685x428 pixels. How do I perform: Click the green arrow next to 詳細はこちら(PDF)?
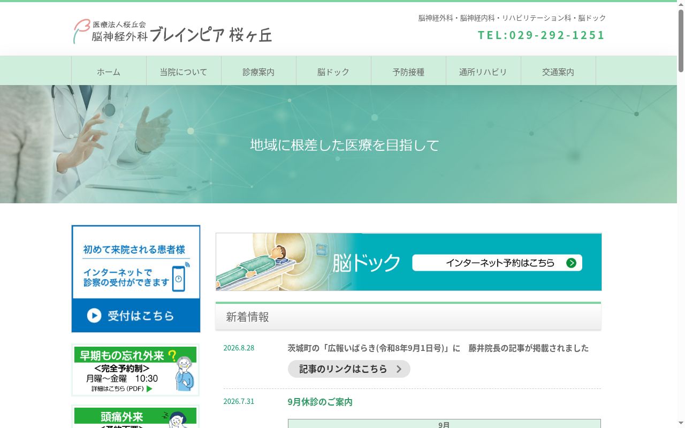(149, 389)
